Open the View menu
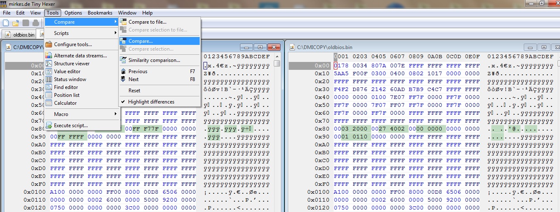Viewport: 560px width, 212px height. (35, 13)
